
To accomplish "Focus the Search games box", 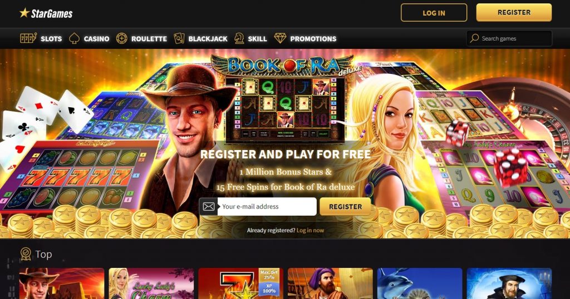I will pyautogui.click(x=509, y=38).
